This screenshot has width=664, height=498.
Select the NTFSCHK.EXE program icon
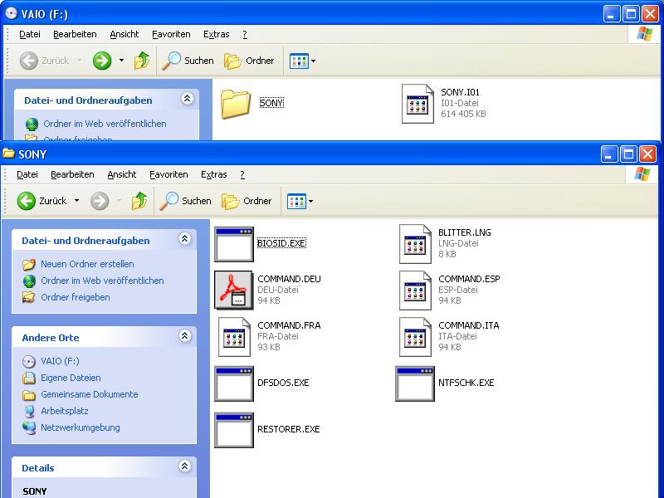tap(415, 383)
